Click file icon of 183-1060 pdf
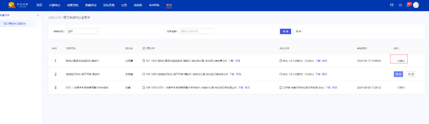The image size is (429, 124). click(144, 74)
